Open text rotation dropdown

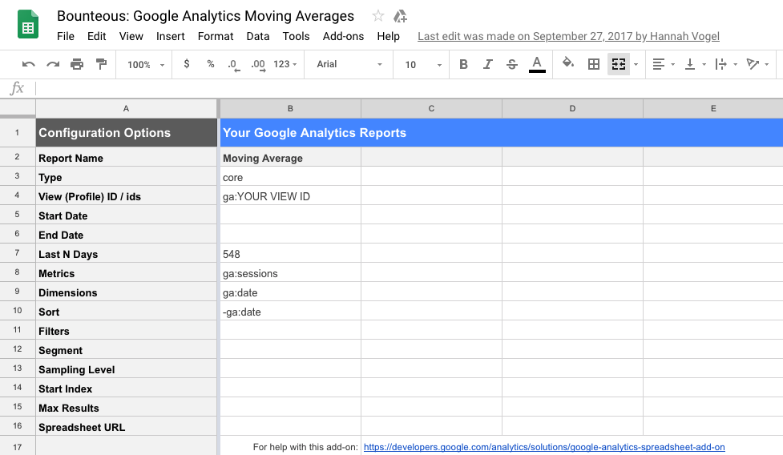(757, 64)
